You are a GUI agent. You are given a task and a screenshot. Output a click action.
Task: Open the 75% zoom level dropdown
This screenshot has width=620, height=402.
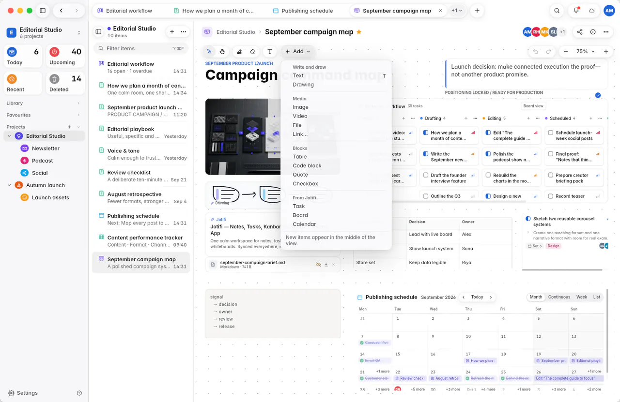click(585, 51)
